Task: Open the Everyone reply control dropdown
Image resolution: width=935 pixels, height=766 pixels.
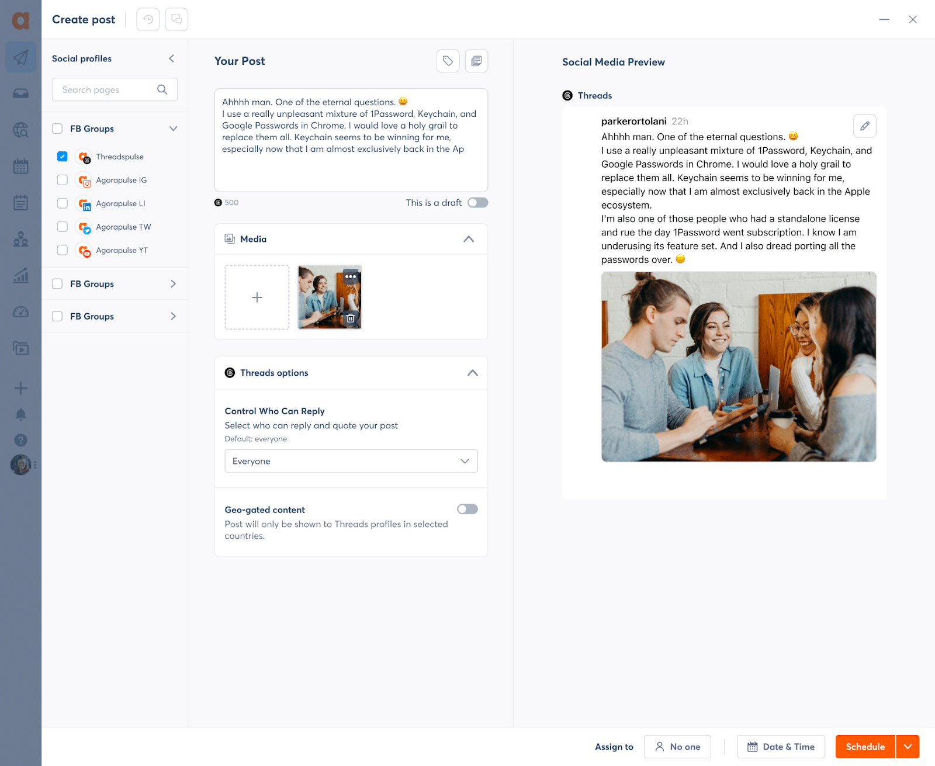Action: coord(351,461)
